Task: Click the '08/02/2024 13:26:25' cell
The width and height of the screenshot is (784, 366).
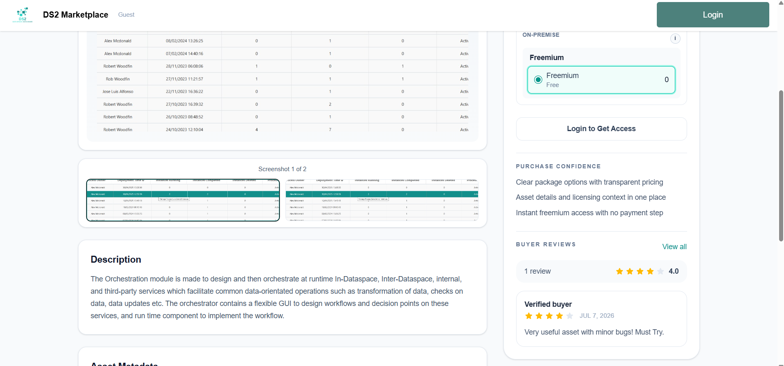Action: tap(184, 41)
